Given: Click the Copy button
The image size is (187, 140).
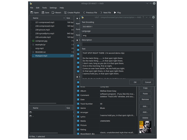Looking at the screenshot, I should pyautogui.click(x=145, y=88).
